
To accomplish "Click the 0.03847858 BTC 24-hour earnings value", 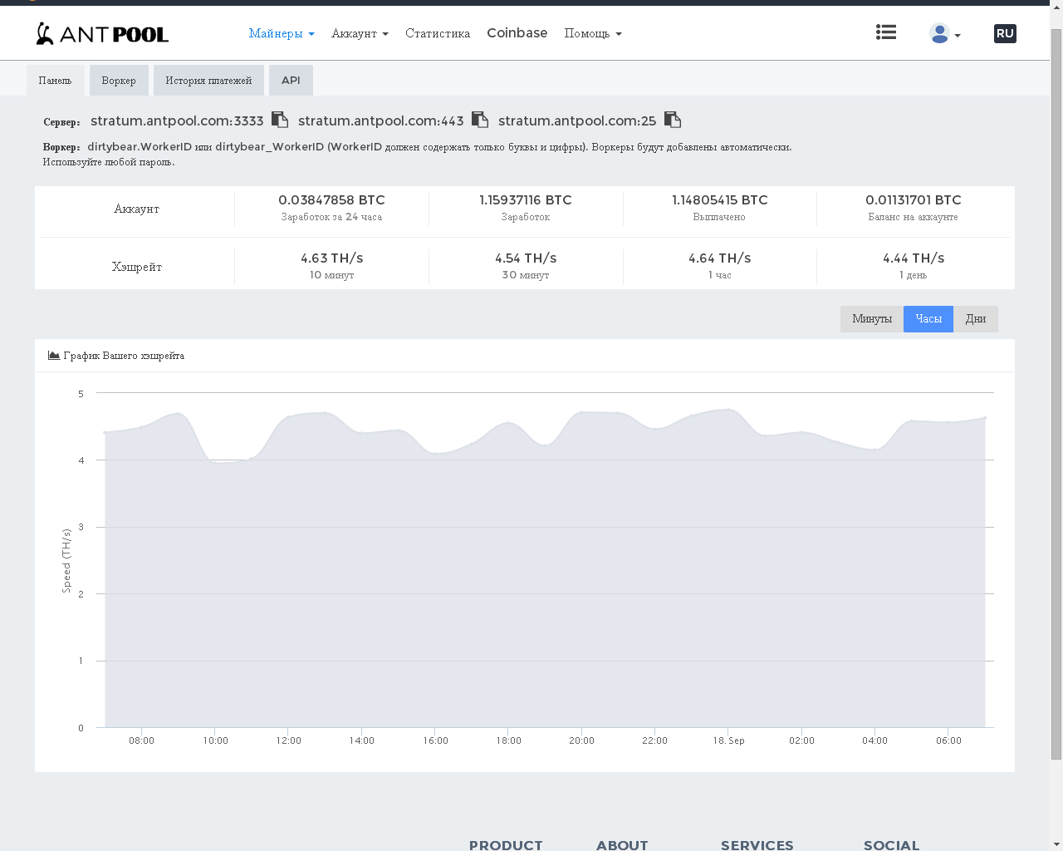I will pos(331,200).
